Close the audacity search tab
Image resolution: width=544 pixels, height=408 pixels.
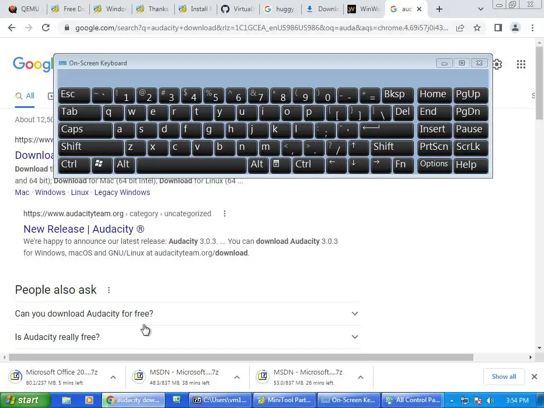click(x=419, y=9)
